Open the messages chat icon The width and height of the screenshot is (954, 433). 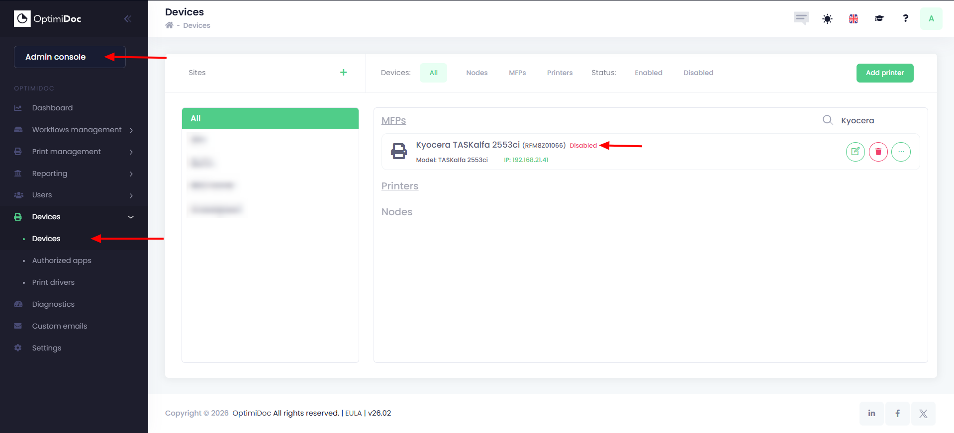click(x=801, y=18)
